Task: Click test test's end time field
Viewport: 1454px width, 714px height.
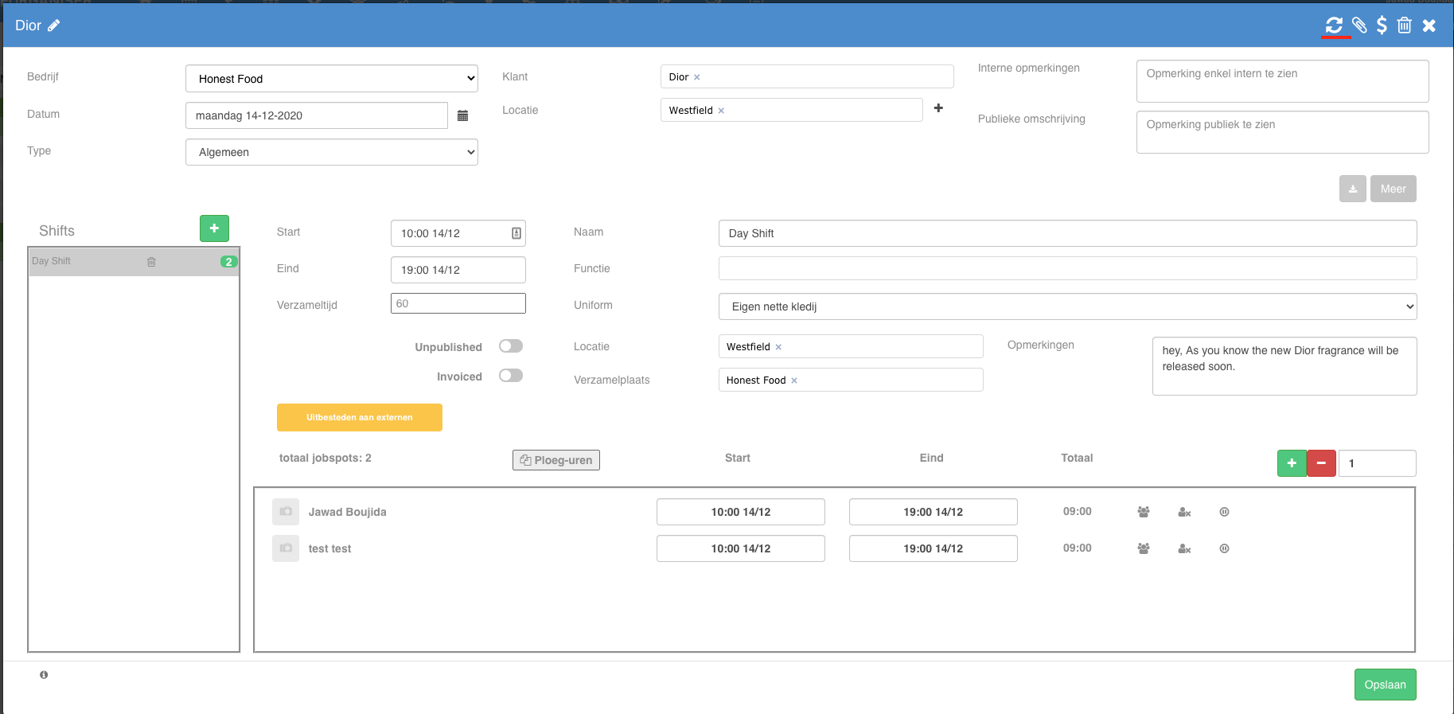Action: click(x=934, y=548)
